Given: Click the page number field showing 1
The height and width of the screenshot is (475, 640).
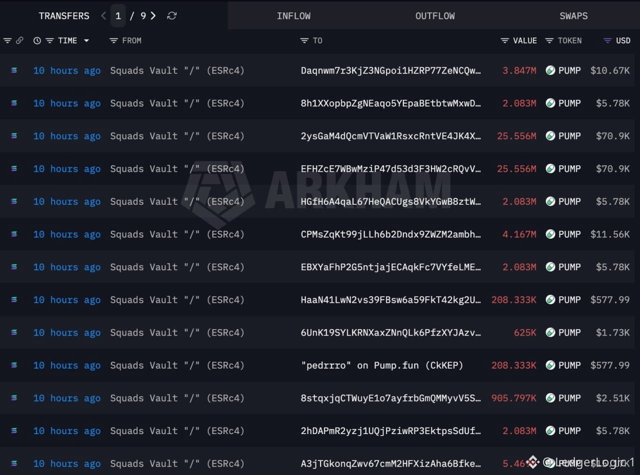Looking at the screenshot, I should 118,16.
